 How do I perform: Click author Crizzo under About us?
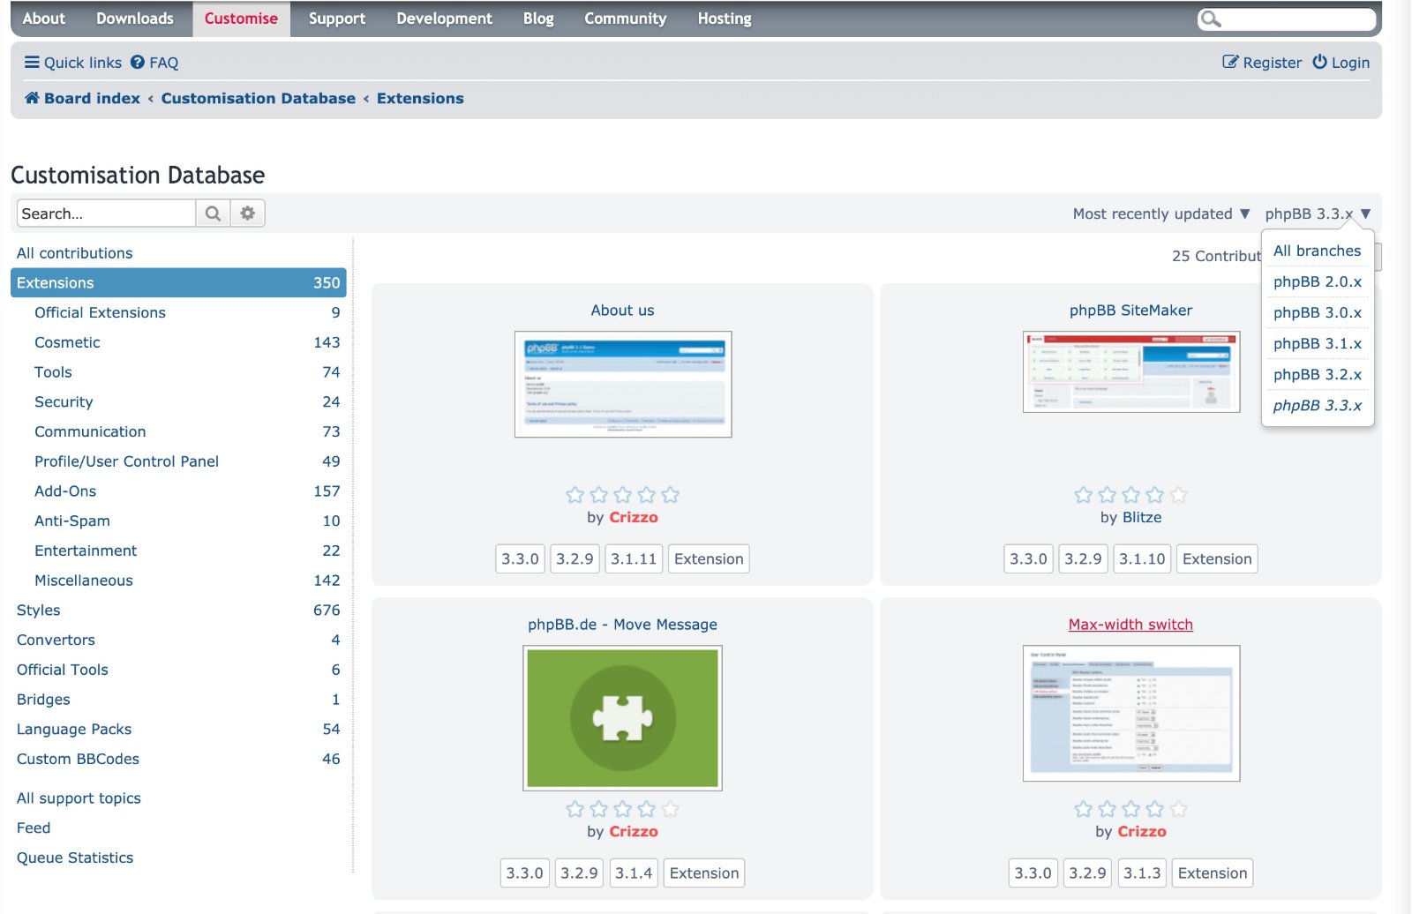point(633,518)
